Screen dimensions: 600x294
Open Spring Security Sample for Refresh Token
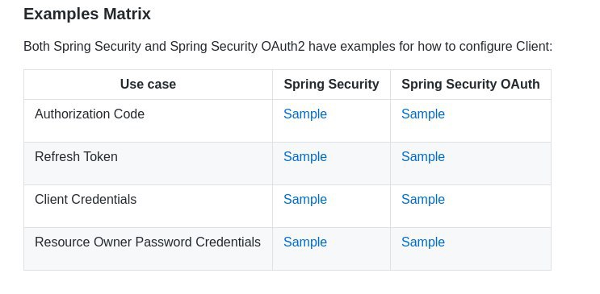click(x=305, y=157)
